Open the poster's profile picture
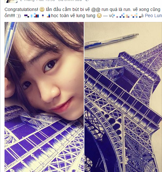This screenshot has width=162, height=172. [x=11, y=1]
